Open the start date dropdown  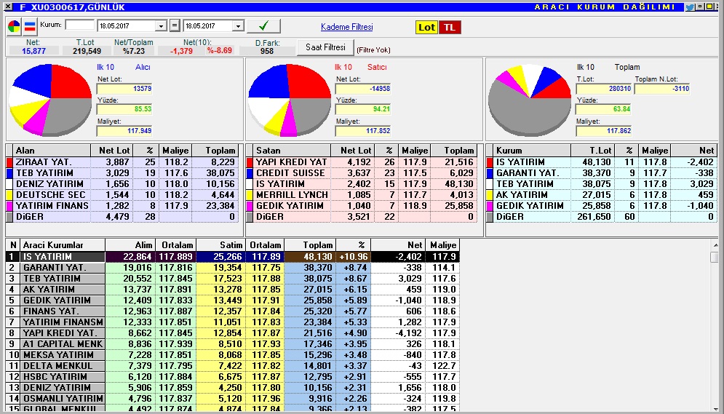(x=161, y=26)
